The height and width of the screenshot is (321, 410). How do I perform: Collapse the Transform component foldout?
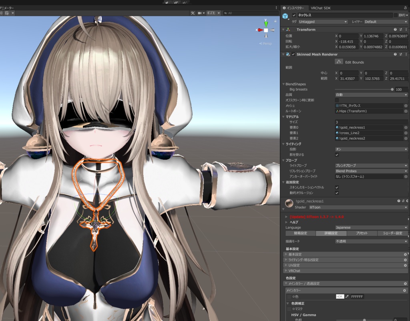[283, 30]
